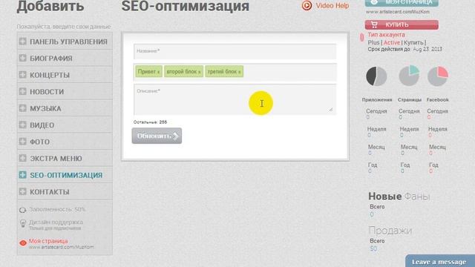Select Музыка in sidebar
This screenshot has height=267, width=475.
[45, 108]
